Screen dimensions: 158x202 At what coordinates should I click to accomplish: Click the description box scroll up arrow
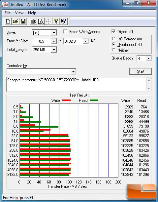coord(149,80)
